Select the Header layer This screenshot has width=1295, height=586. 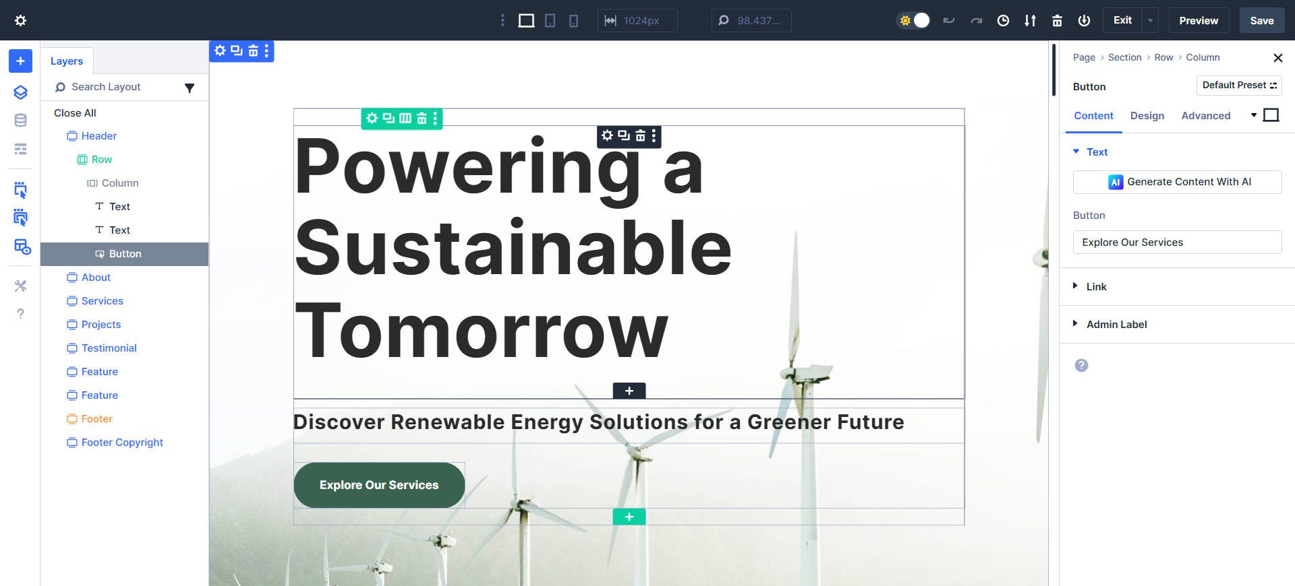[99, 136]
